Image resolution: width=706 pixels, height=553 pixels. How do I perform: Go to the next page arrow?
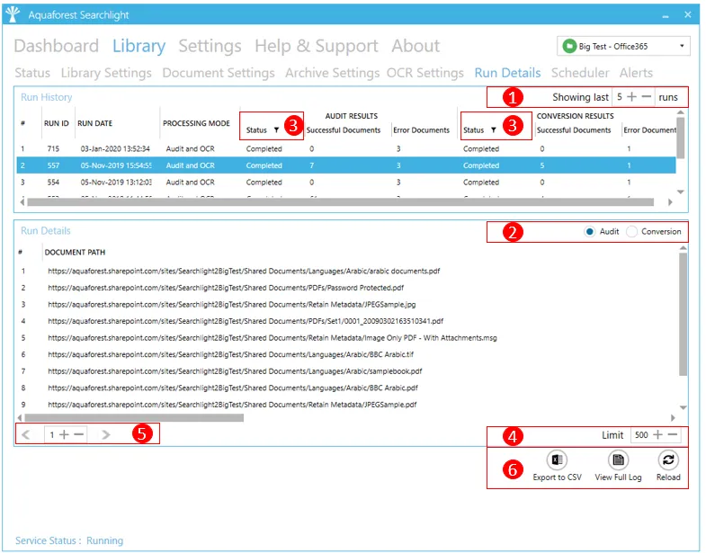coord(106,435)
